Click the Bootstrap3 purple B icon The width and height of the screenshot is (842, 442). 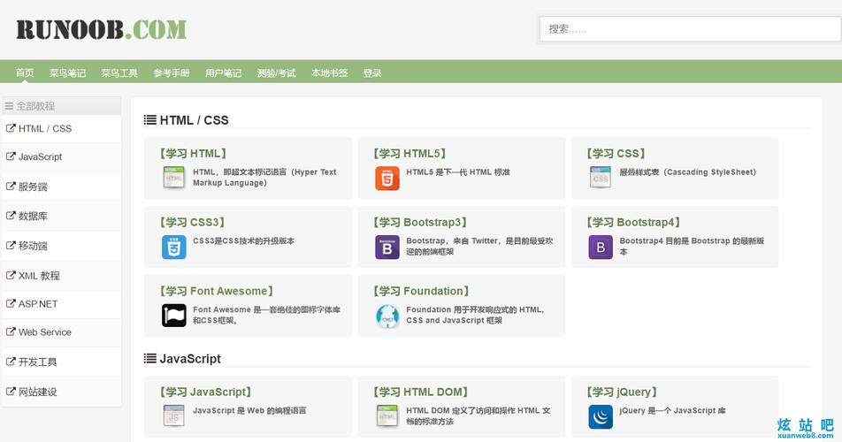[387, 248]
